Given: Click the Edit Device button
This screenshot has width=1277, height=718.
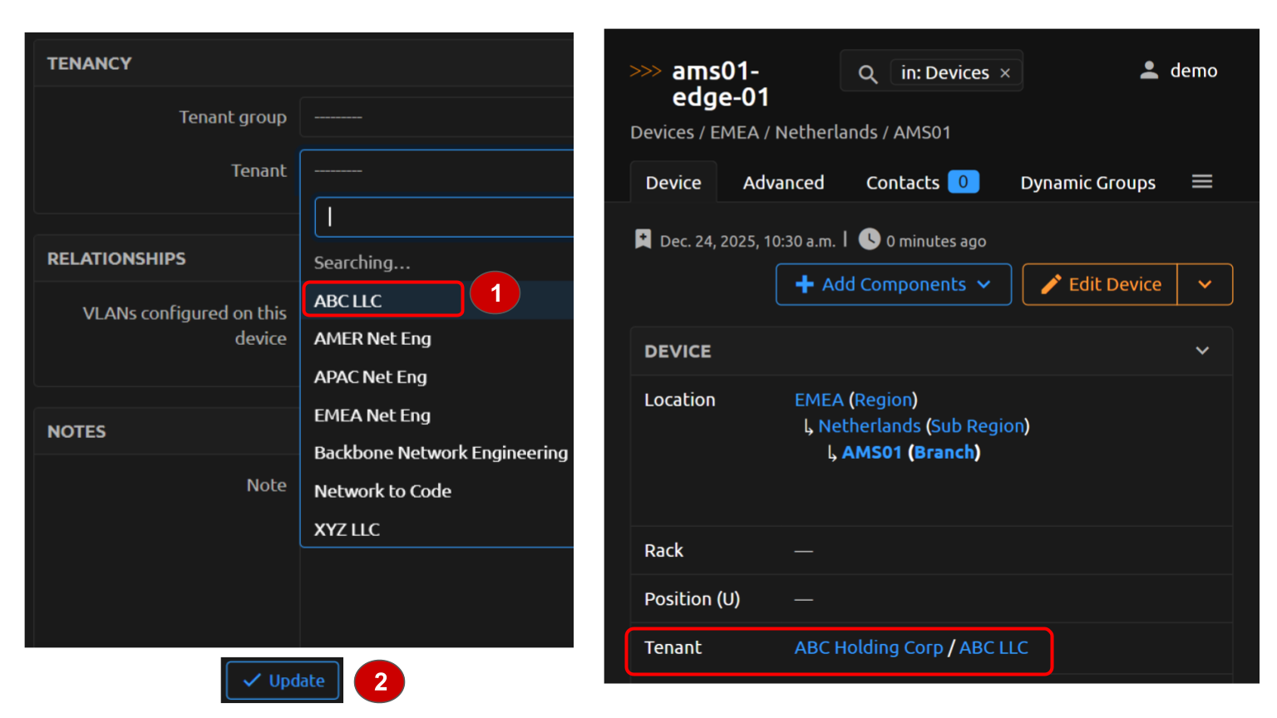Looking at the screenshot, I should [1100, 284].
